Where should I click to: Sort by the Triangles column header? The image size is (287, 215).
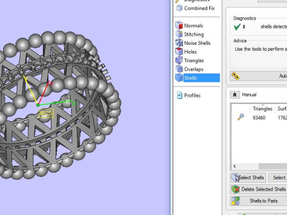pos(262,109)
